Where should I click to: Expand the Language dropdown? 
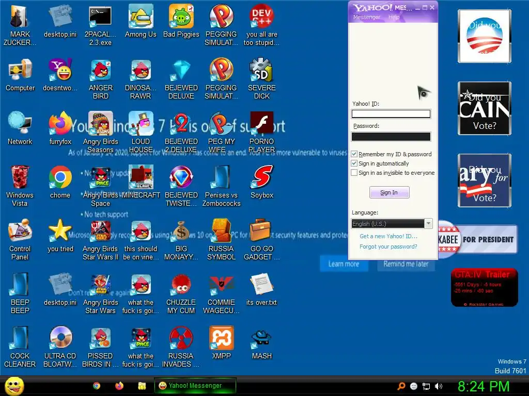(428, 224)
